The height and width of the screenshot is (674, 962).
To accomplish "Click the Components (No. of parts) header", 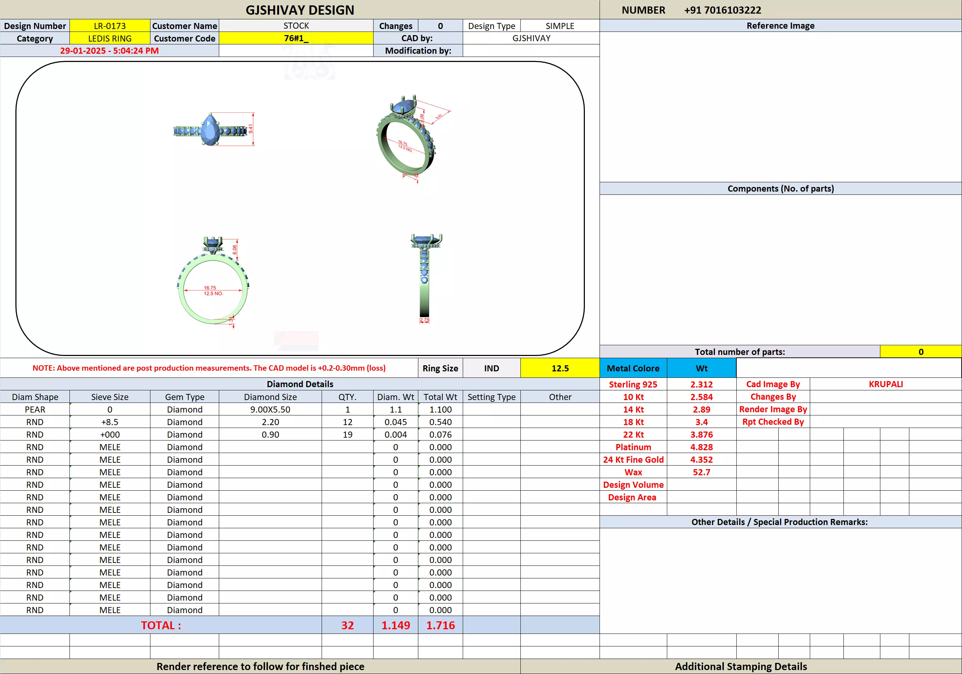I will [780, 188].
